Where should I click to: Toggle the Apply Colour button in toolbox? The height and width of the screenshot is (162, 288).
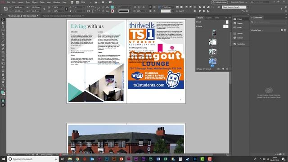click(x=3, y=101)
